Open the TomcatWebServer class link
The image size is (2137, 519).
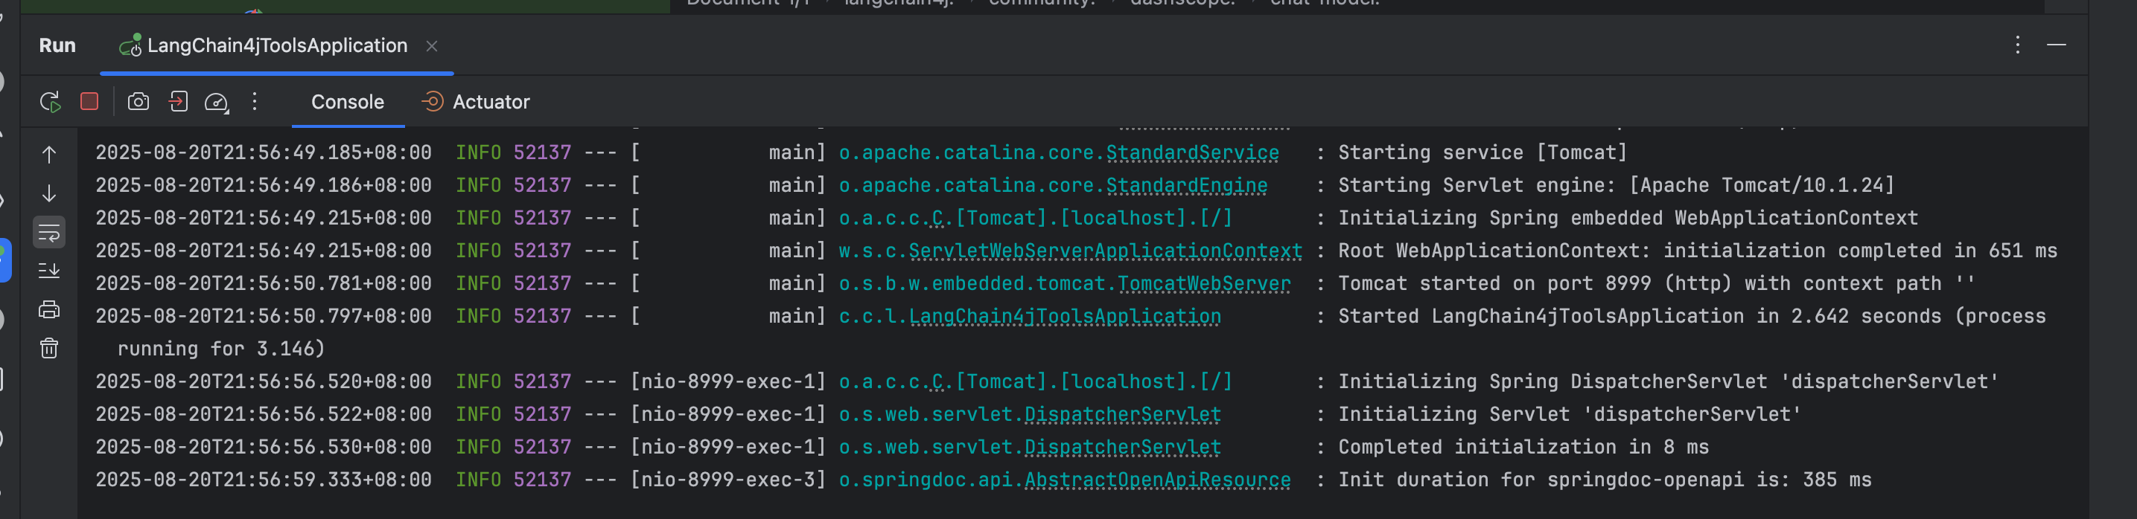(1204, 283)
